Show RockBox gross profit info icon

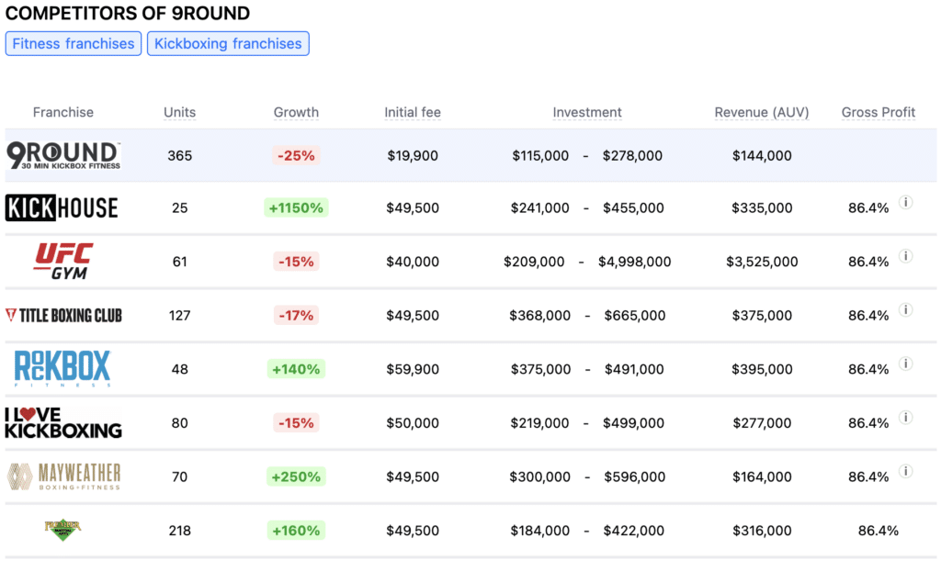tap(905, 364)
